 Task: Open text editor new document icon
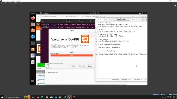(x=106, y=20)
